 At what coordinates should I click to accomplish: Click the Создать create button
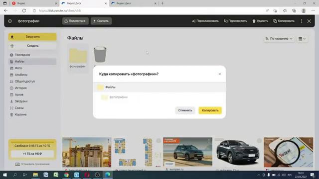(x=32, y=46)
